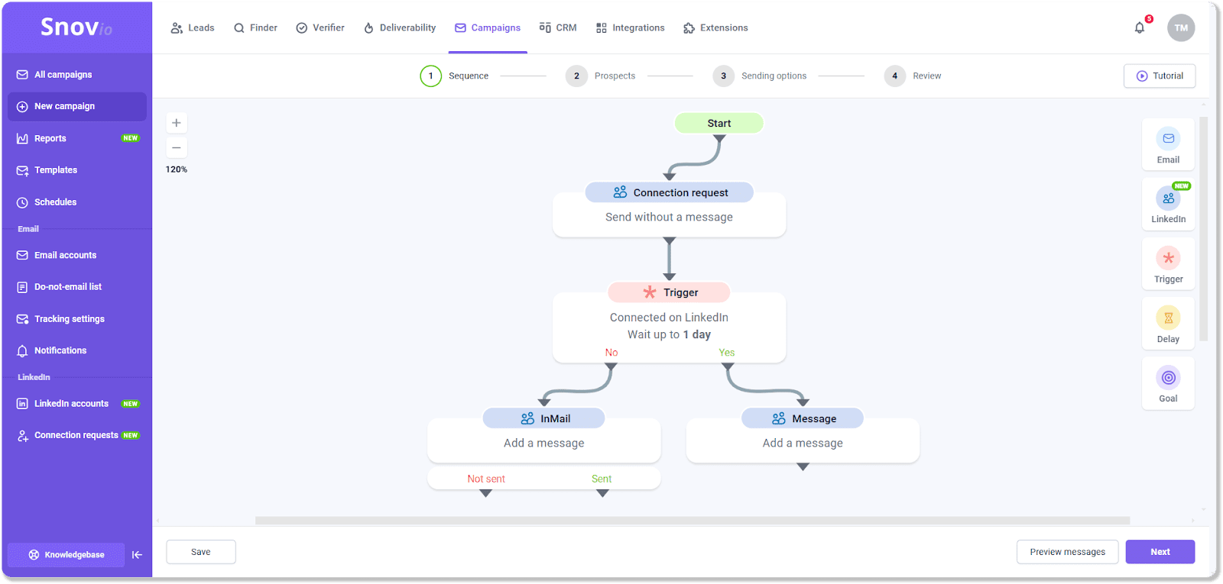Choose the Trigger asterisk icon in right panel
Viewport: 1223px width, 584px height.
point(1168,258)
